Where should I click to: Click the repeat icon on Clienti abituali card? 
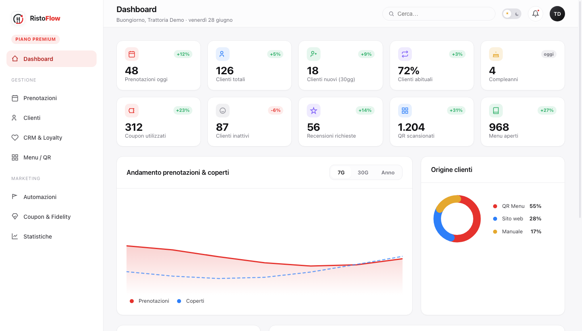coord(405,54)
